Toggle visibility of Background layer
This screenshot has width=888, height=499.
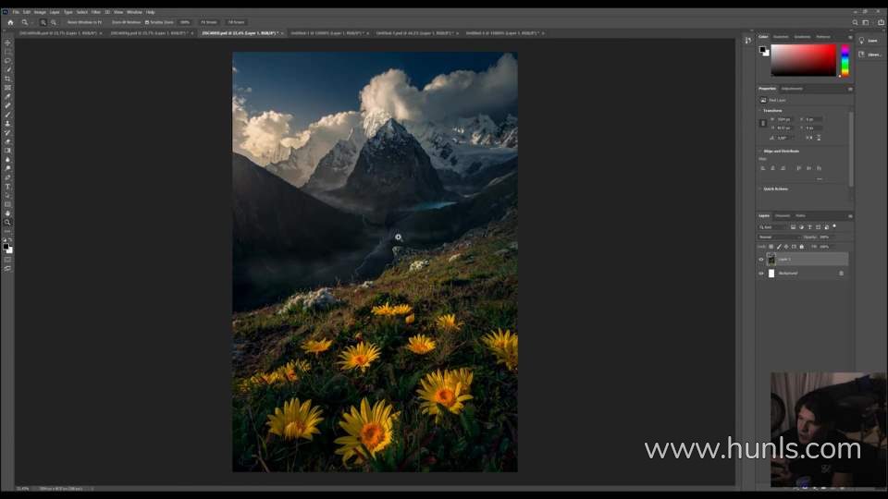[x=761, y=274]
